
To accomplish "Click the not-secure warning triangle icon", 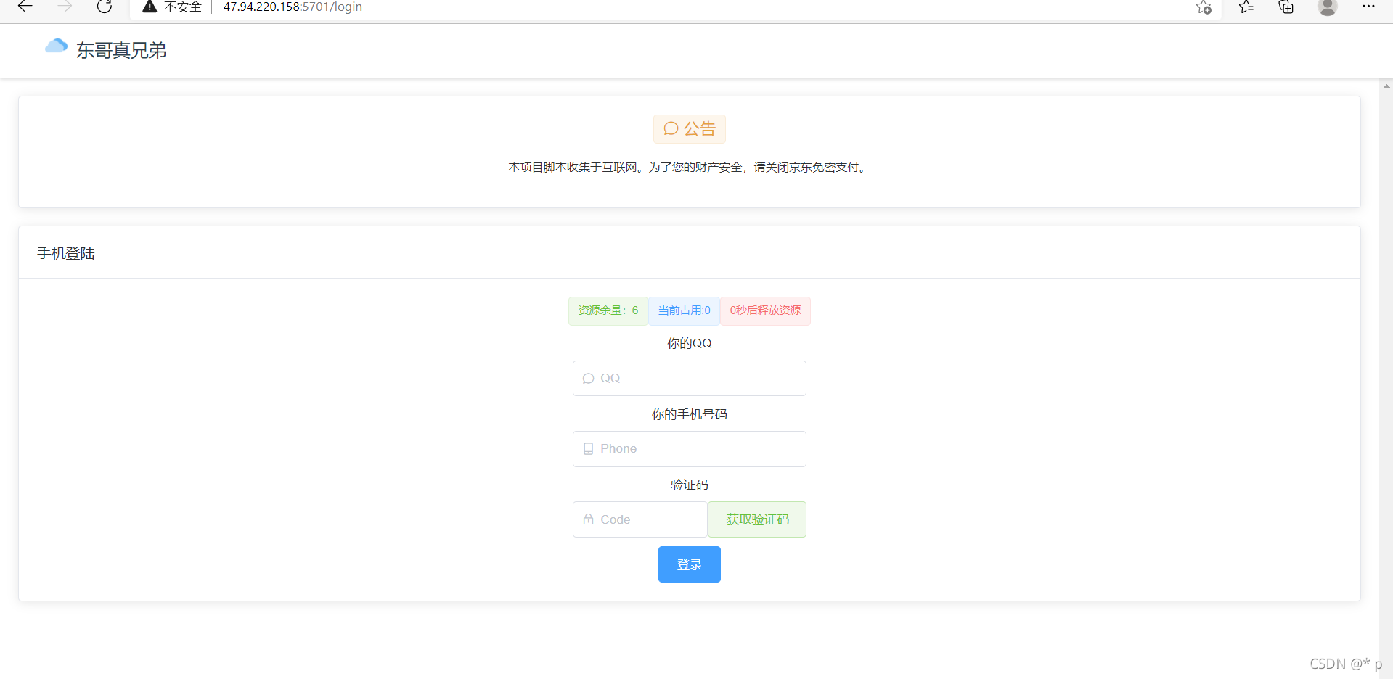I will click(150, 7).
